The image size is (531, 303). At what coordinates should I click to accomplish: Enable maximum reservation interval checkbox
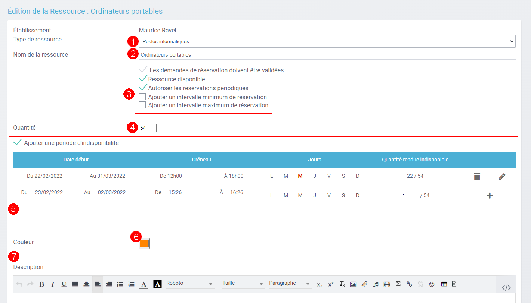(142, 105)
